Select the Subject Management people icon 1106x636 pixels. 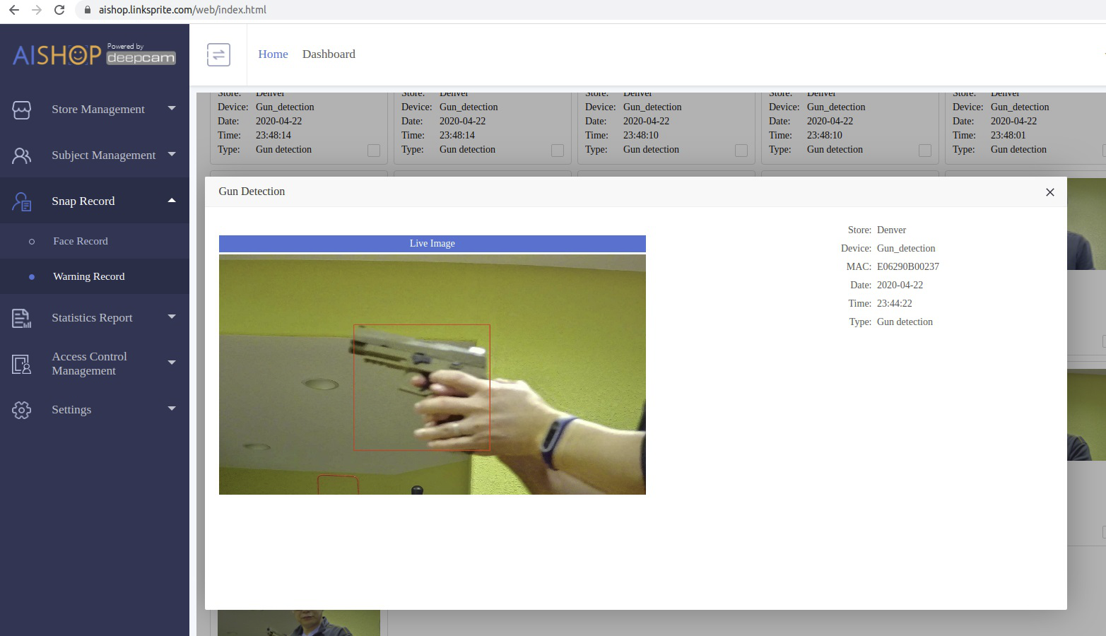coord(22,155)
